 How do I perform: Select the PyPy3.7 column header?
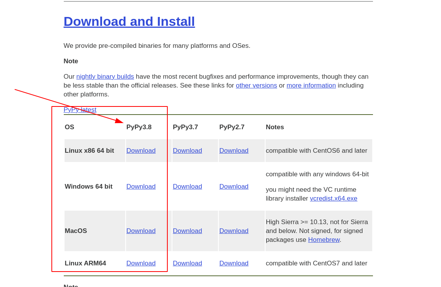186,127
